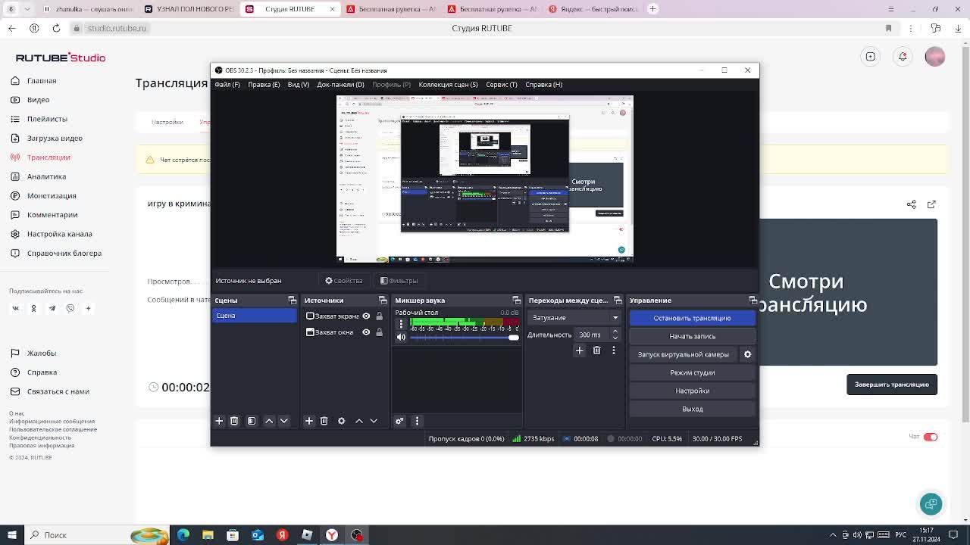The image size is (970, 545).
Task: Mute Рабочий стол audio speaker icon
Action: point(401,338)
